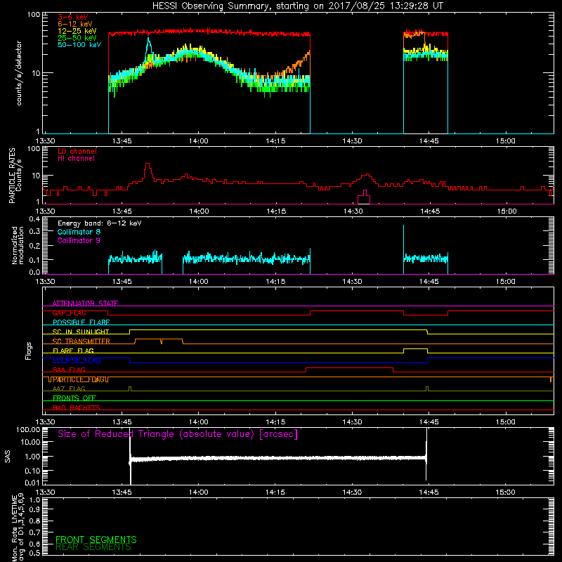
Task: Click the PARTICLE_FLAG label
Action: click(79, 379)
